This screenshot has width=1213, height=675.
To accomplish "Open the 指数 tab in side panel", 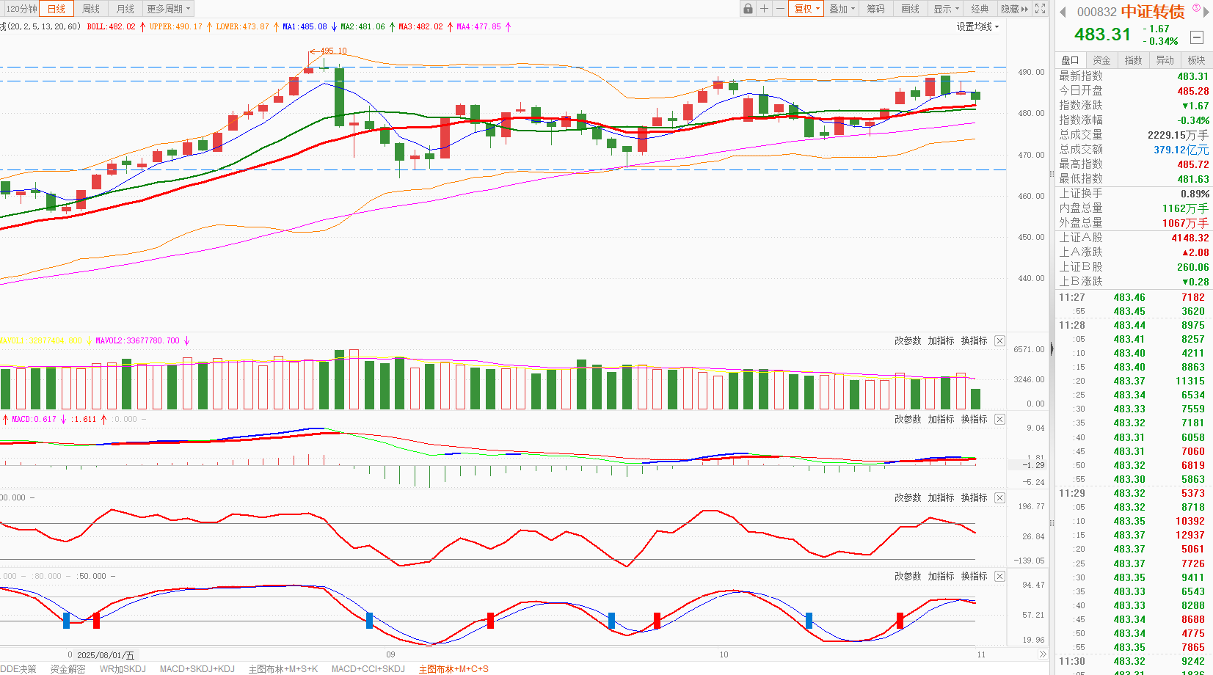I will pos(1134,60).
